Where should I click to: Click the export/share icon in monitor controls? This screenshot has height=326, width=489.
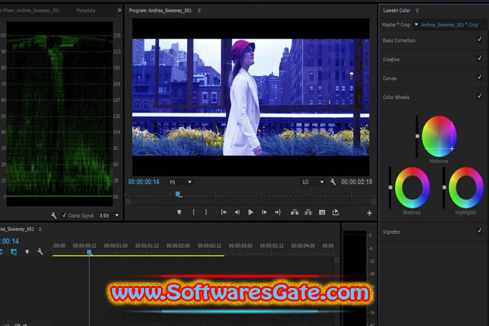pyautogui.click(x=336, y=212)
